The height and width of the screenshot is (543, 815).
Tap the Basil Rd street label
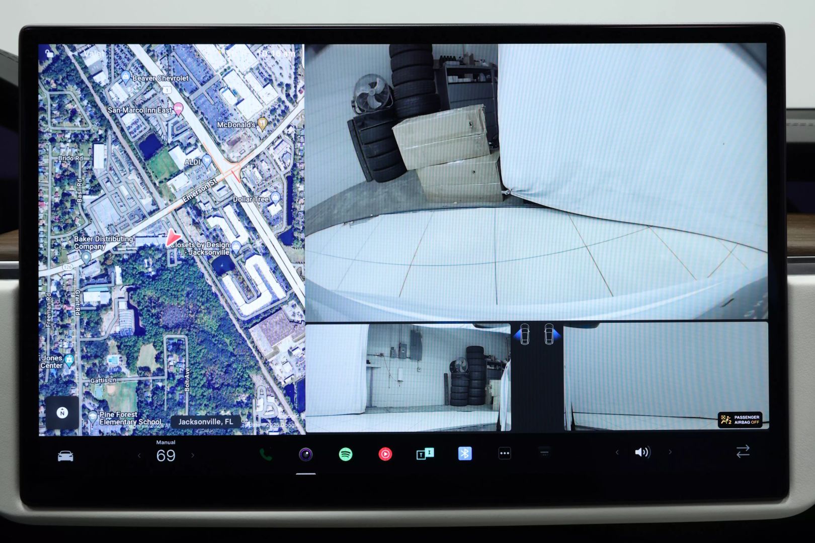coord(79,190)
